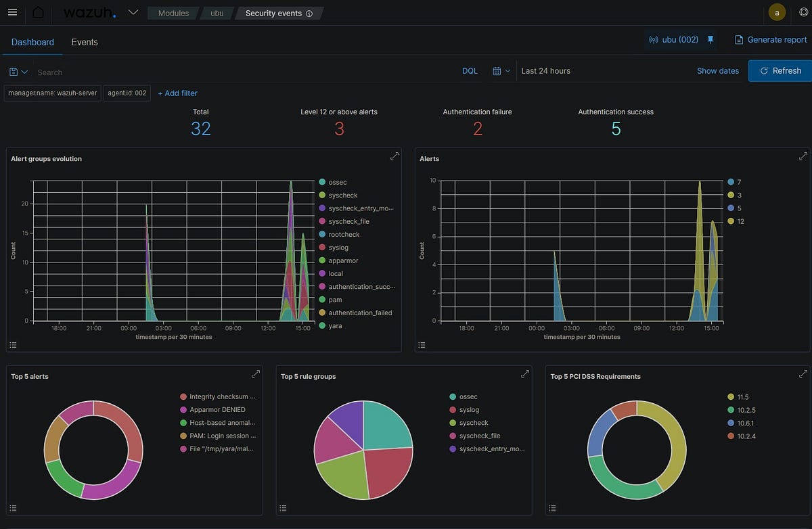
Task: Select the Dashboard tab
Action: point(32,42)
